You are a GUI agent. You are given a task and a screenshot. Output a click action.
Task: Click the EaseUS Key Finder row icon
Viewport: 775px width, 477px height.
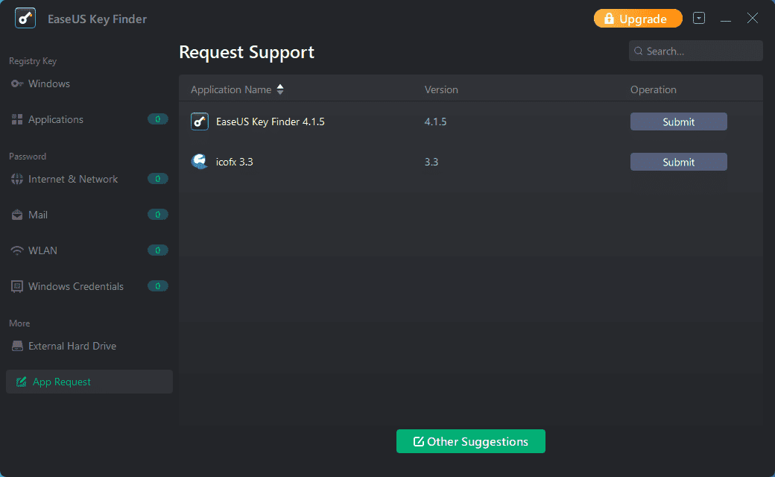click(200, 121)
